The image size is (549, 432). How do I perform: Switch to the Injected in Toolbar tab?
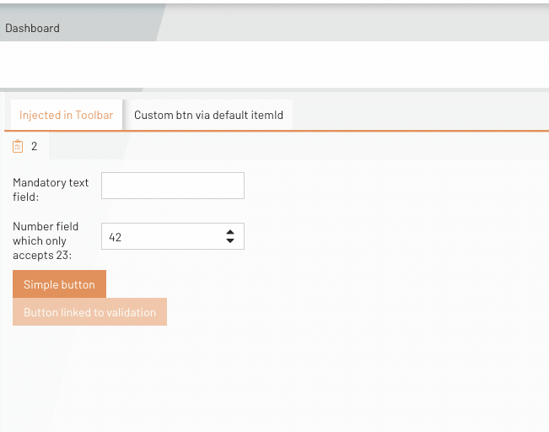pyautogui.click(x=66, y=116)
